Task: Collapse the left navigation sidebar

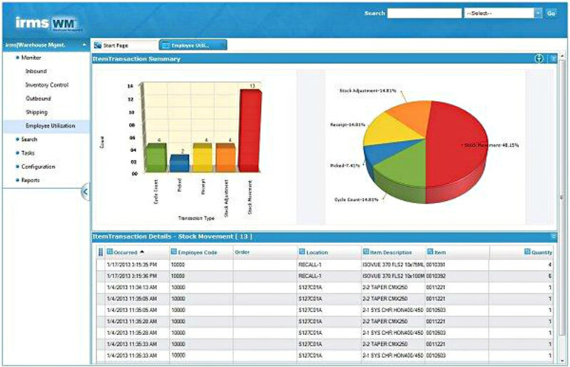Action: 85,192
